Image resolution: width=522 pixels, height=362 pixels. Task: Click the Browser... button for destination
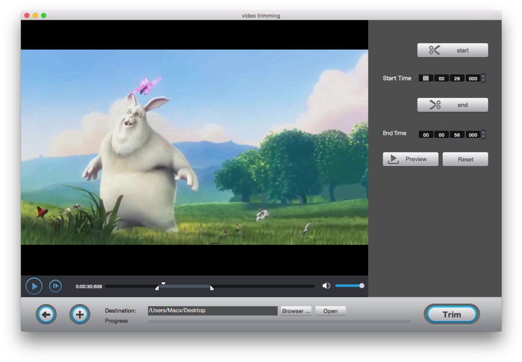[x=296, y=311]
